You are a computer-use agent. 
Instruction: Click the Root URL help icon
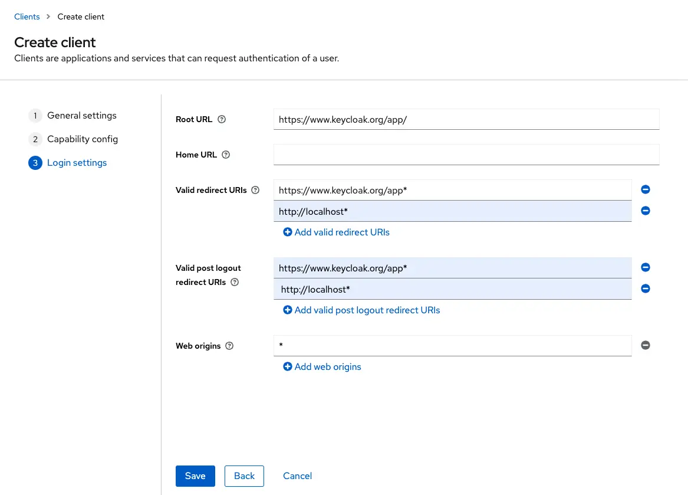(x=221, y=119)
